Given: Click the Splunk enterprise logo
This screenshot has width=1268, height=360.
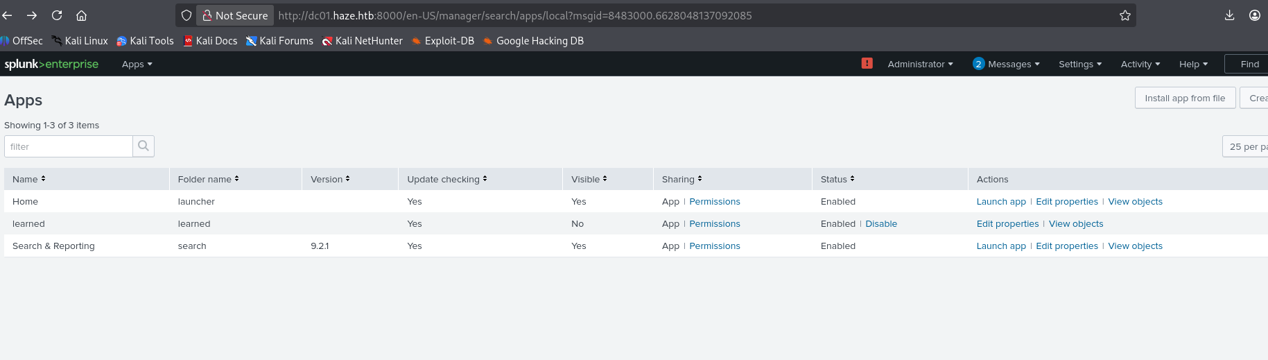Looking at the screenshot, I should tap(51, 64).
